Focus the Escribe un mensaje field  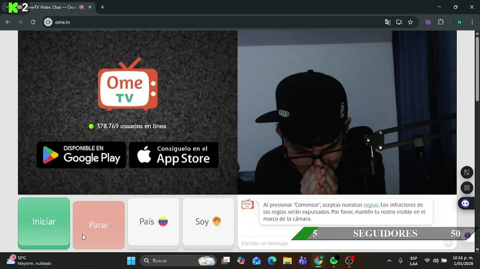pos(340,243)
